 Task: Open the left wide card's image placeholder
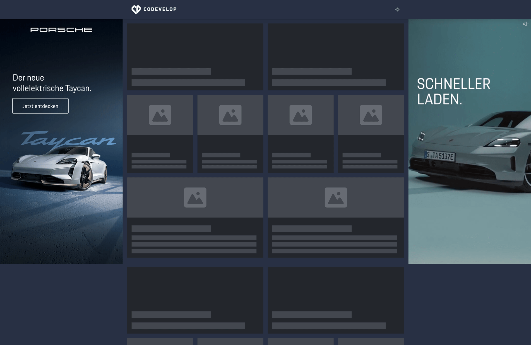coord(195,197)
